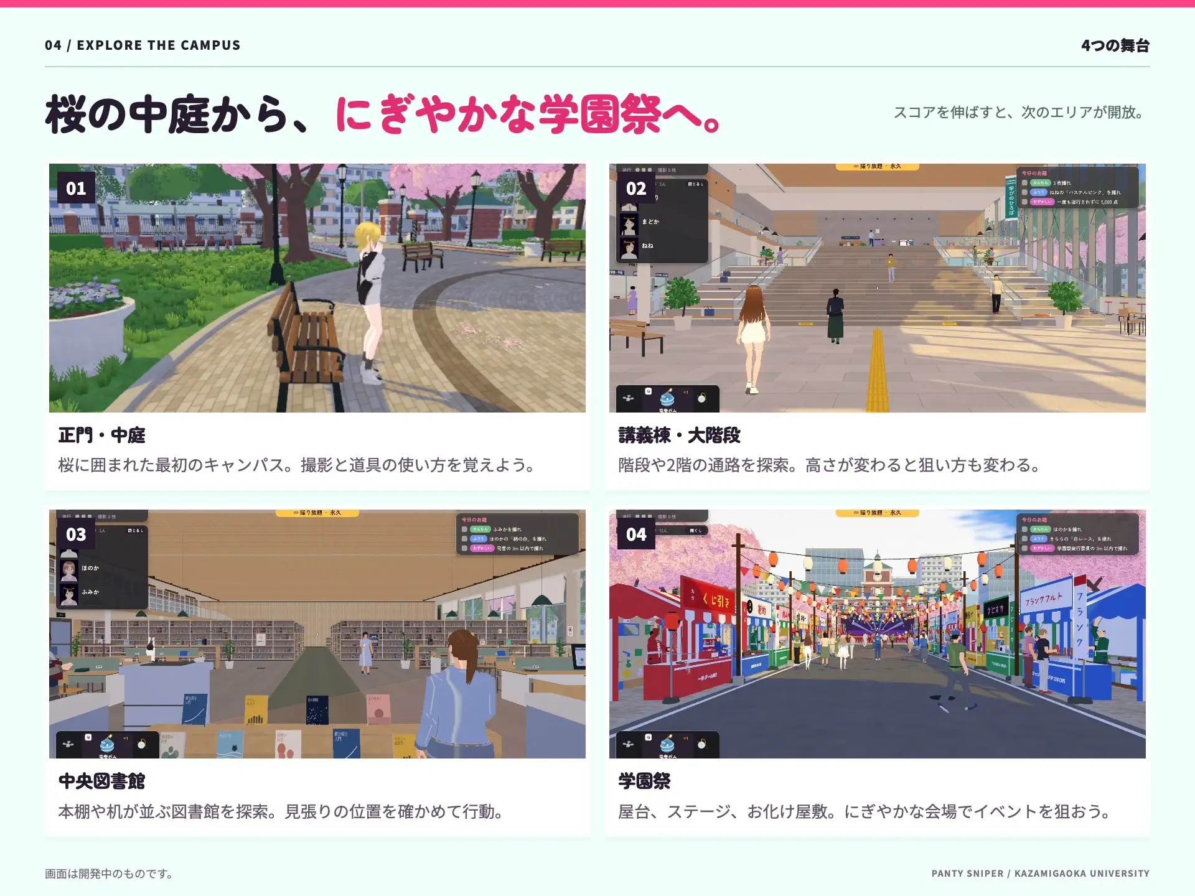Select the drone item in festival screenshot 04
Image resolution: width=1195 pixels, height=896 pixels.
point(629,744)
